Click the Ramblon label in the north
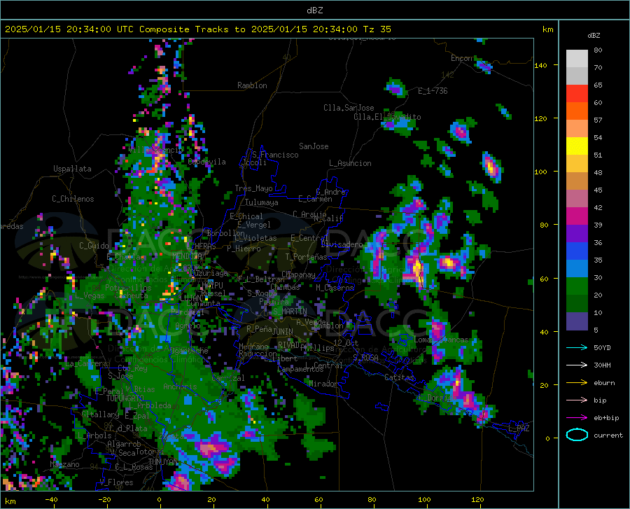Screen dimensions: 630x509 click(252, 85)
